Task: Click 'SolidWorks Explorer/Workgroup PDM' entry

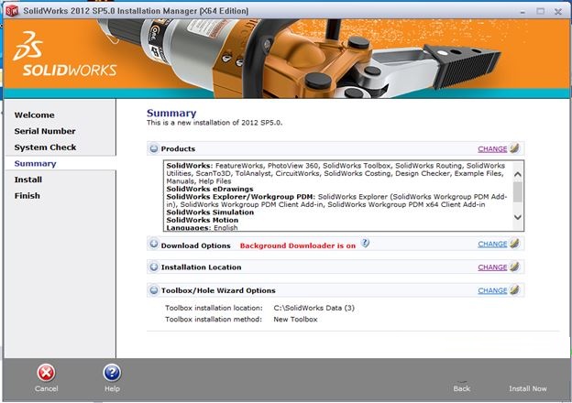Action: pos(241,197)
